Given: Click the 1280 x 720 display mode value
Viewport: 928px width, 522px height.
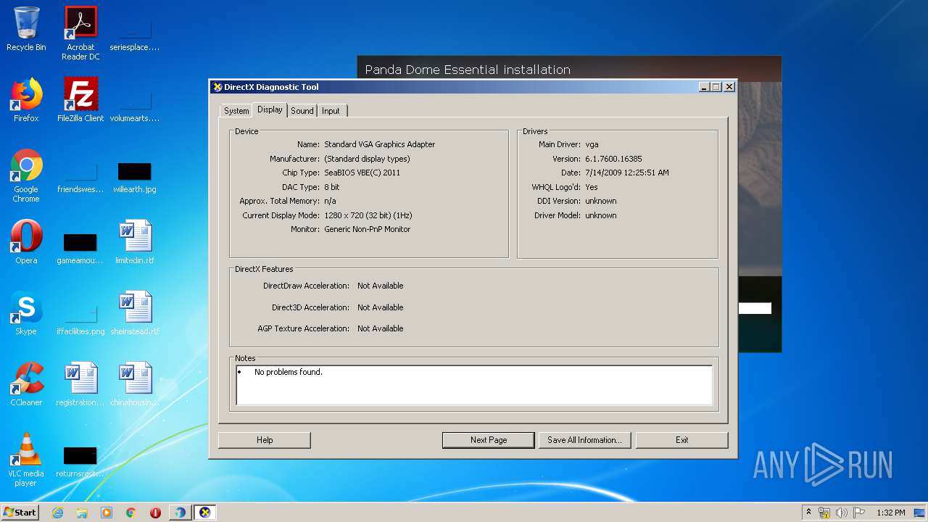Looking at the screenshot, I should pyautogui.click(x=368, y=215).
